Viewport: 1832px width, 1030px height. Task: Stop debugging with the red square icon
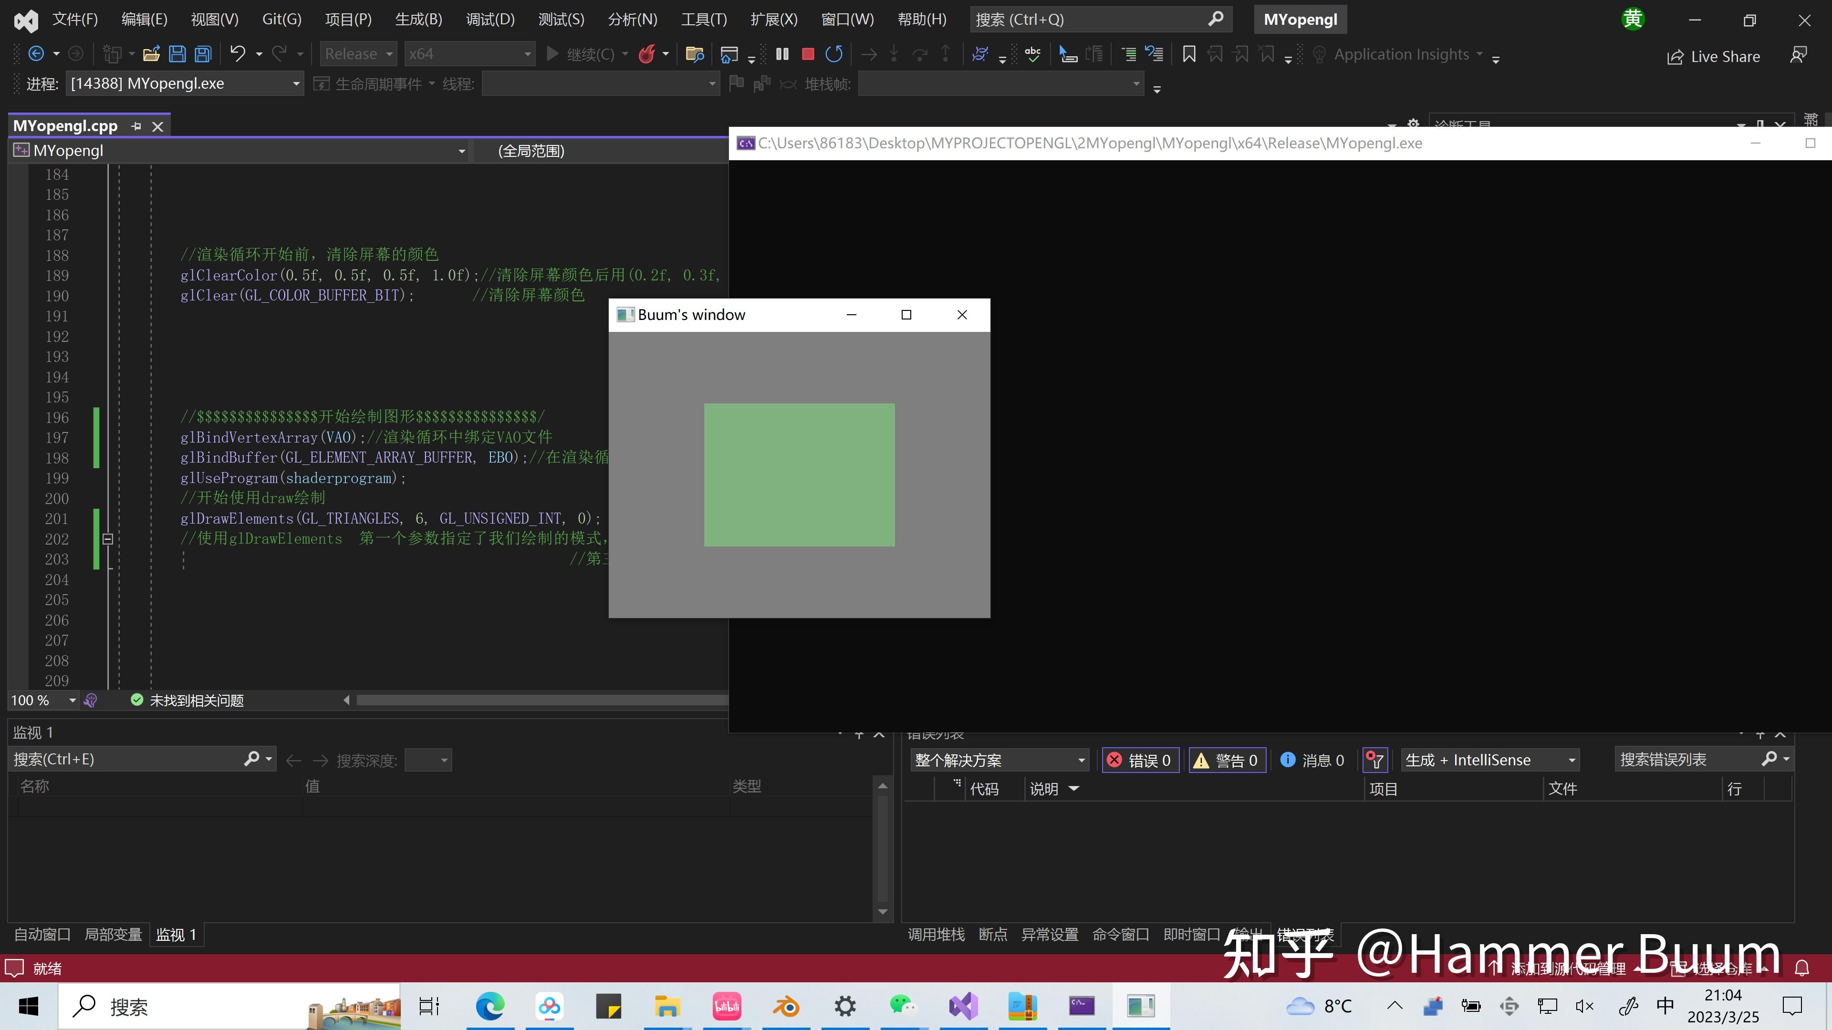[807, 53]
